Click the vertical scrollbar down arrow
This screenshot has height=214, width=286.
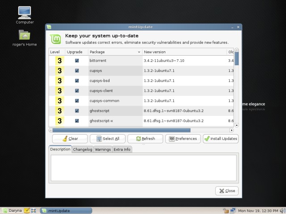237,125
